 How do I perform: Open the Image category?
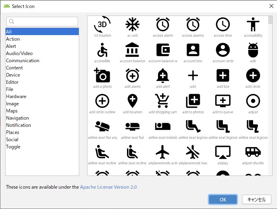tap(42, 104)
